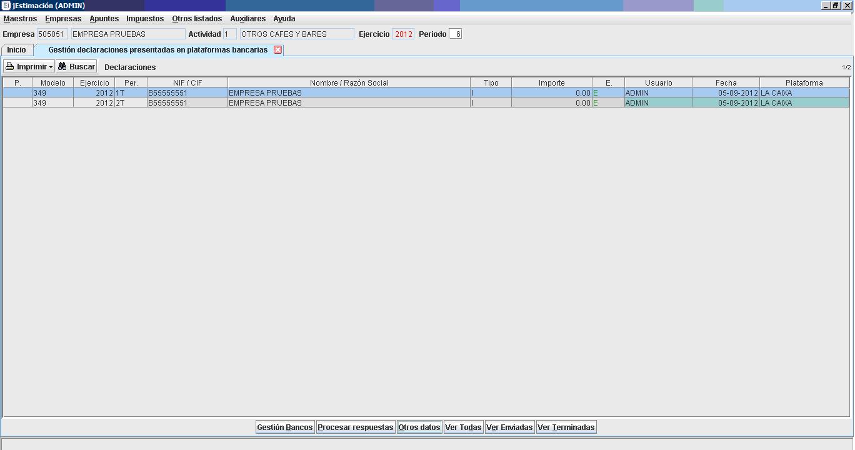The height and width of the screenshot is (450, 855).
Task: Click the Ejercicio 2012 field
Action: pos(403,34)
